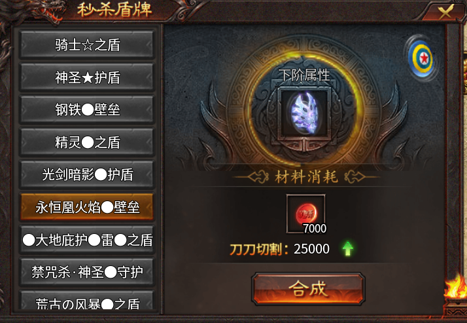Click the 材料消耗 section header

[306, 177]
